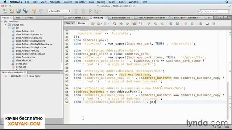Click Shift Line Left icon
Viewport: 232px width, 130px height.
pyautogui.click(x=171, y=23)
